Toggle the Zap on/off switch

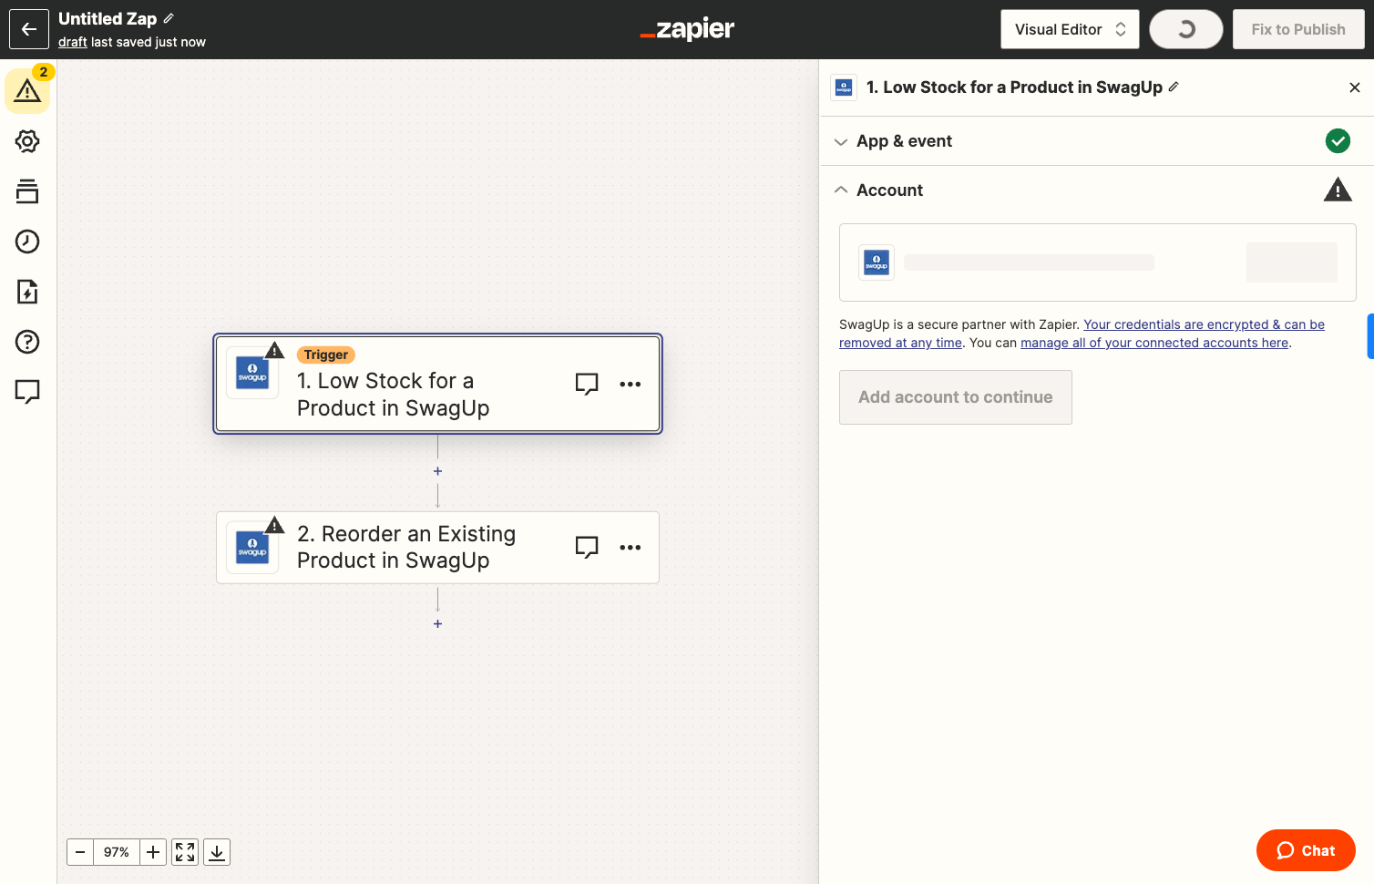pyautogui.click(x=1186, y=29)
